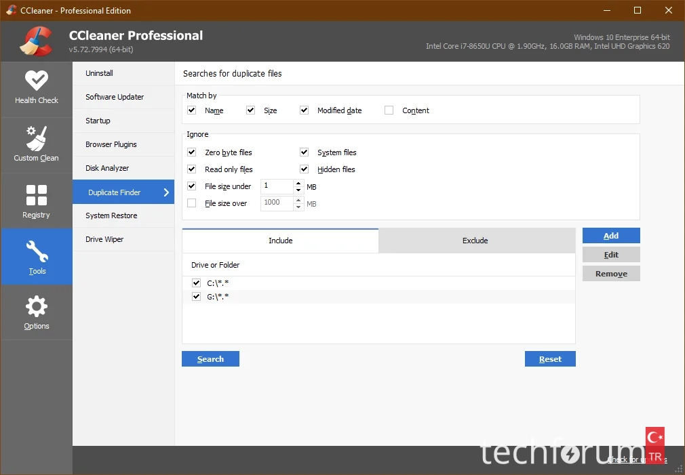Viewport: 685px width, 475px height.
Task: Toggle the Size match checkbox
Action: [x=250, y=110]
